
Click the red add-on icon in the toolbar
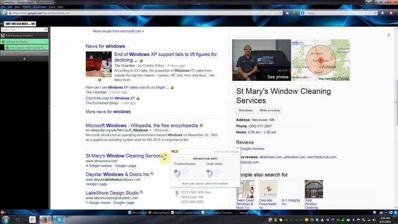pos(391,13)
